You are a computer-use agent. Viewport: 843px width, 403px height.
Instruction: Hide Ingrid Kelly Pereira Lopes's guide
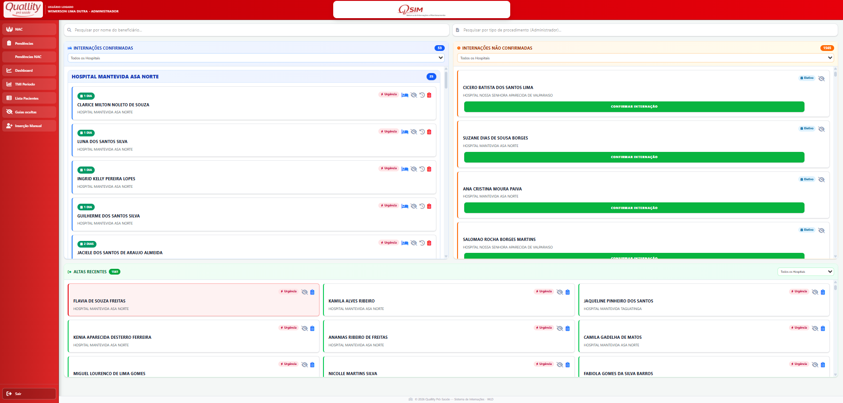(414, 169)
